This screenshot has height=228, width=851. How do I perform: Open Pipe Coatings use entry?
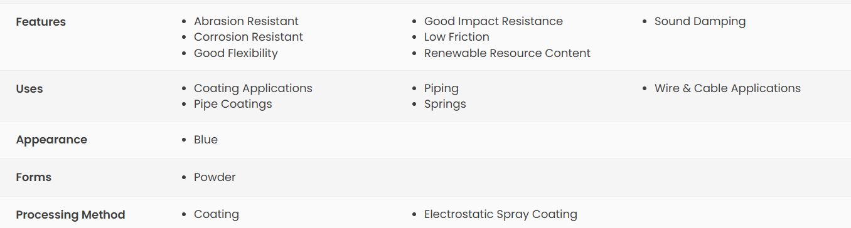pos(233,104)
